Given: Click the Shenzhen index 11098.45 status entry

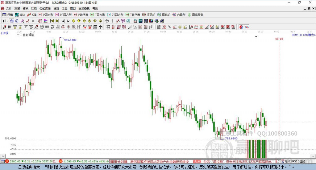Looking at the screenshot, I should [x=84, y=161].
